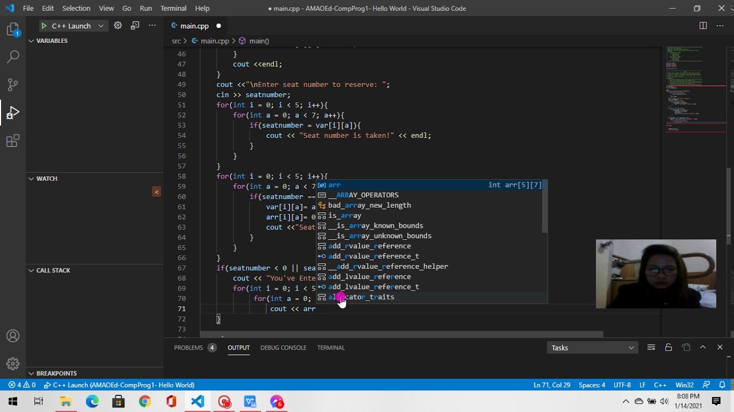Switch to the DEBUG CONSOLE tab
Screen dimensions: 734x412
(x=283, y=347)
